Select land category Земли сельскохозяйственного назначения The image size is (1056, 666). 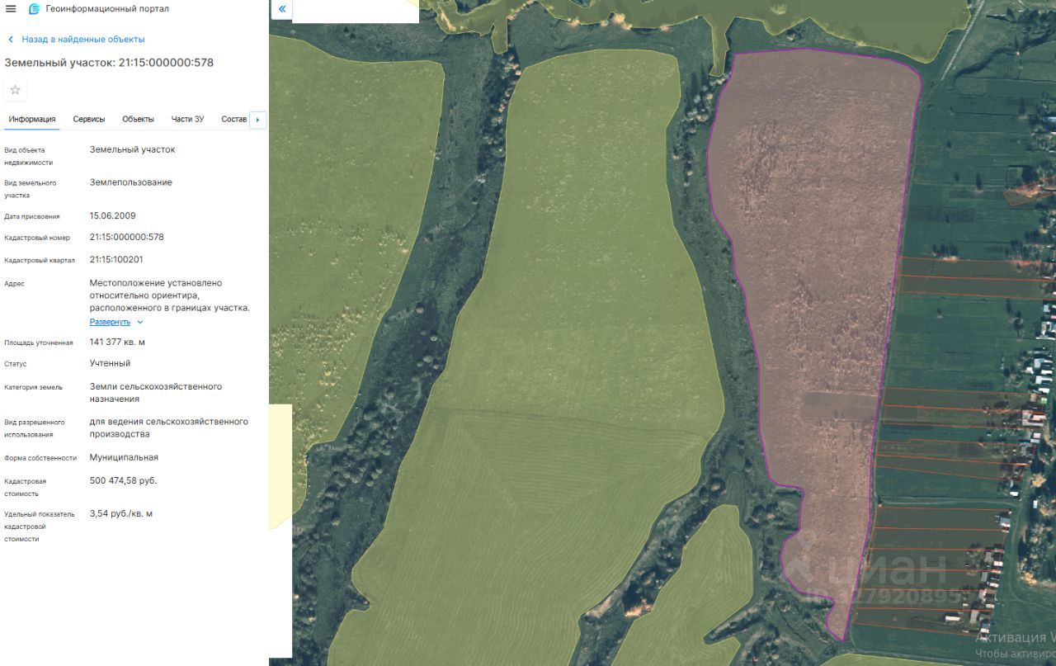click(156, 393)
